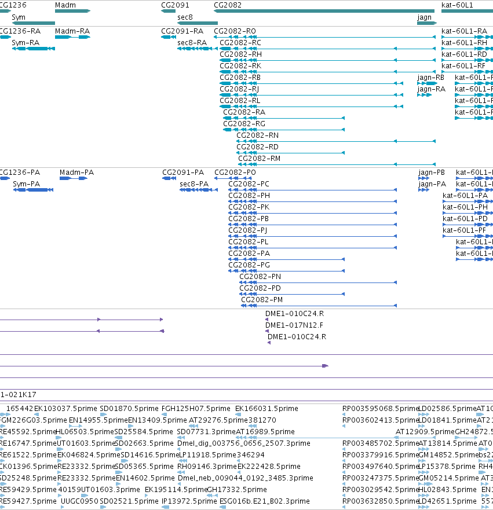Open the RP003595068.5prime EST label
The image size is (493, 510).
click(380, 409)
